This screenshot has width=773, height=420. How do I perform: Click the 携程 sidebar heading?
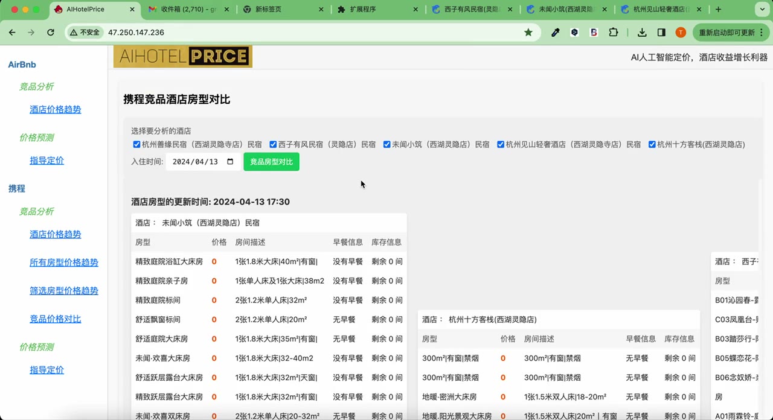[17, 189]
